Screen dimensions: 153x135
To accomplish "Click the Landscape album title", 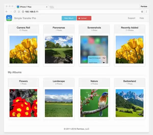I will [59, 81].
